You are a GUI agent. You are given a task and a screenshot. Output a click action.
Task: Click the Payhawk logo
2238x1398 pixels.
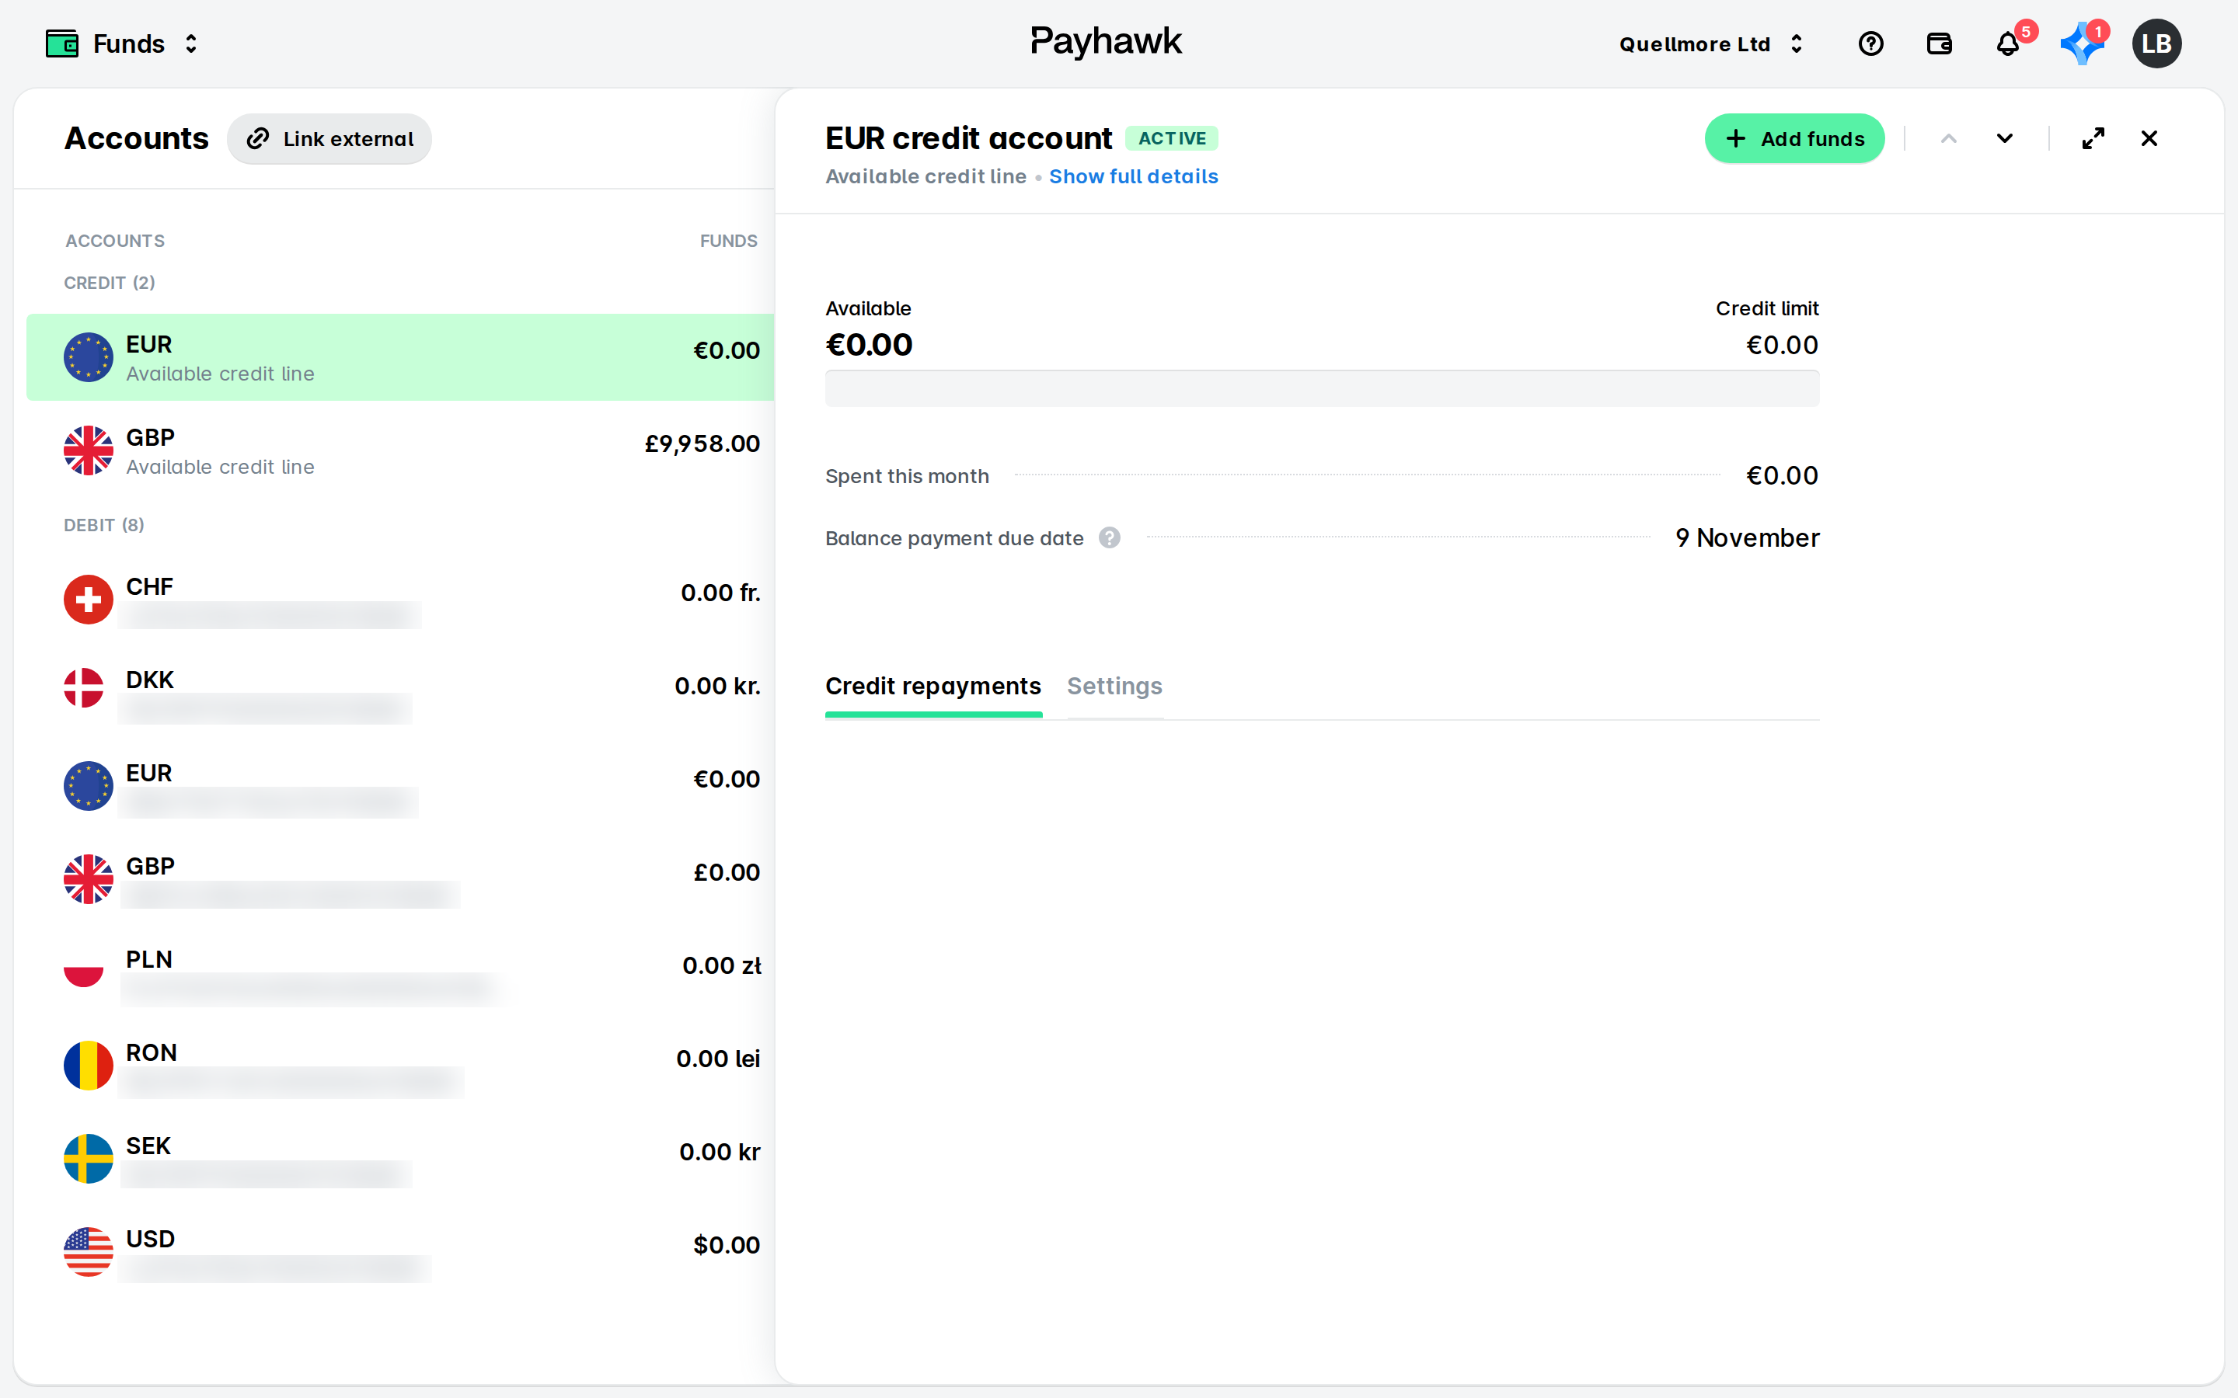(x=1106, y=43)
